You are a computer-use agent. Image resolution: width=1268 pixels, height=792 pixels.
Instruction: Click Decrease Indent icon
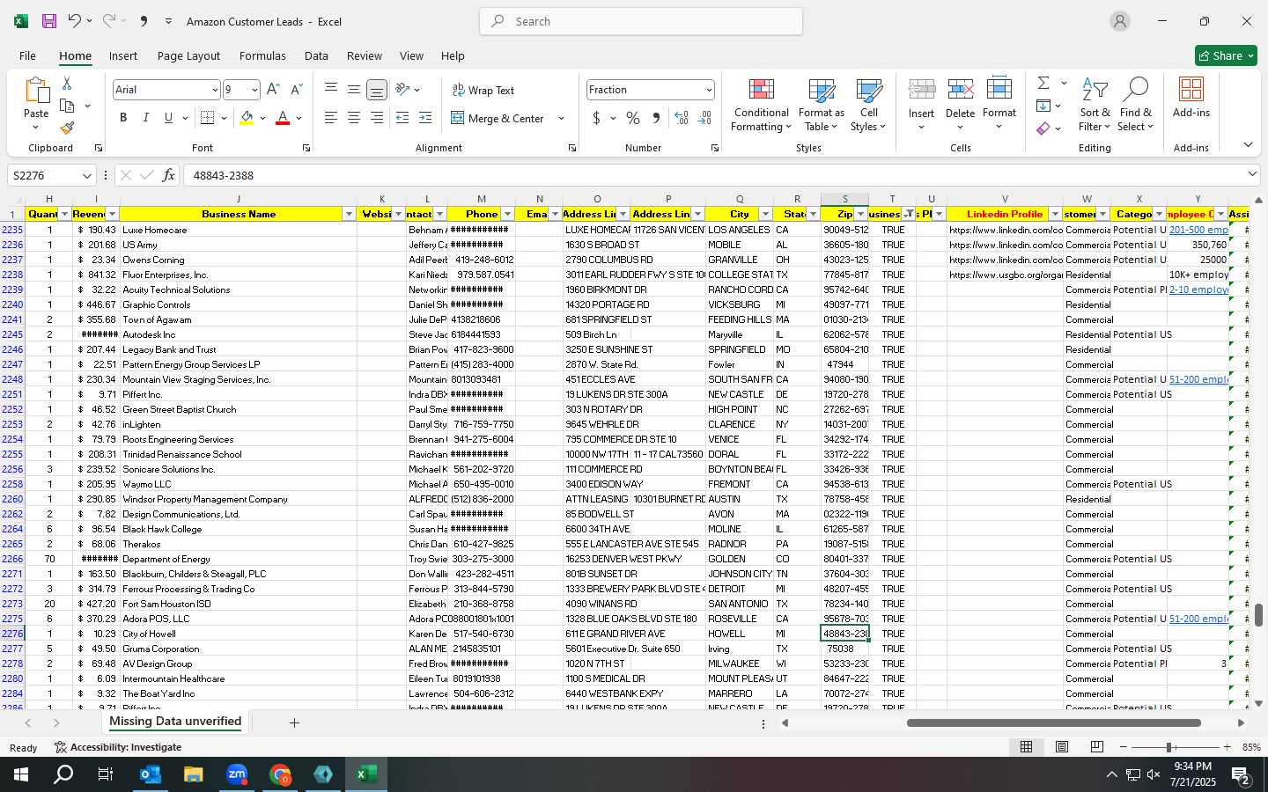coord(402,118)
